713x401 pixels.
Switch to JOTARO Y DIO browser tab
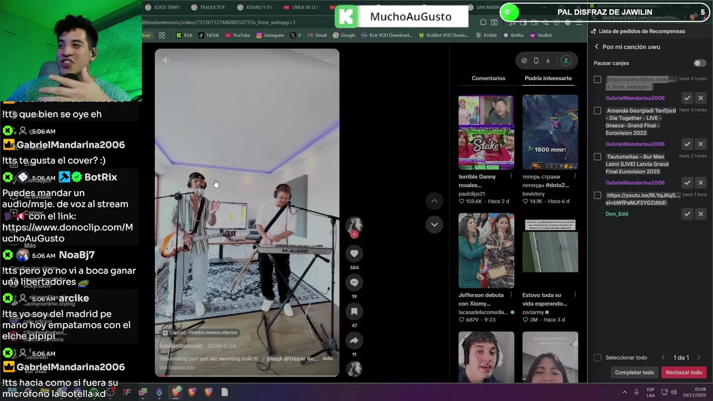tap(255, 7)
